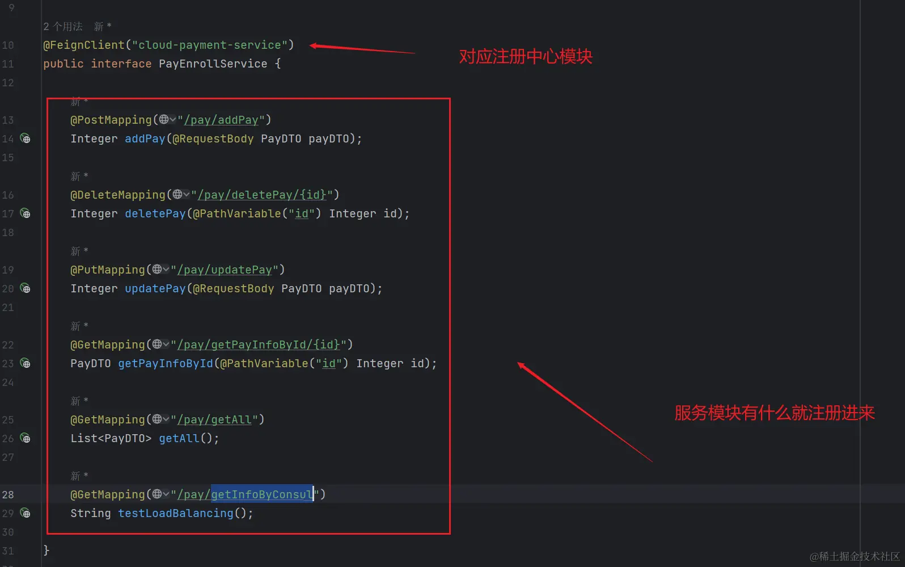
Task: Click the '新 *' hint above @PostMapping
Action: 79,102
